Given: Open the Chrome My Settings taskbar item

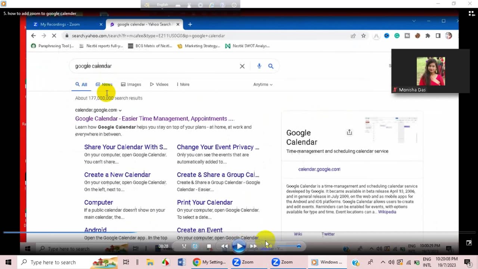Looking at the screenshot, I should pos(209,262).
